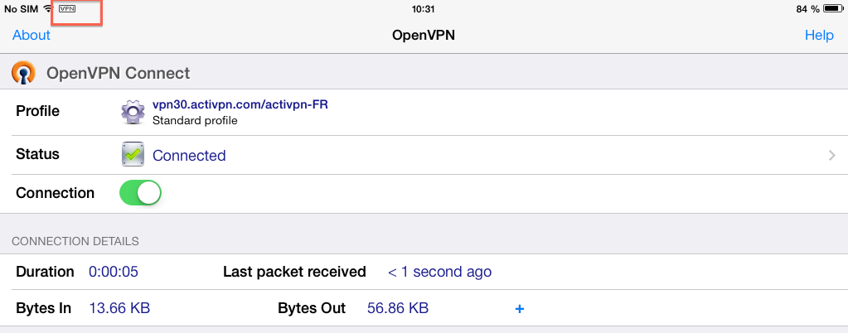Tap the blue plus icon beside Bytes Out
The height and width of the screenshot is (333, 848).
coord(519,309)
